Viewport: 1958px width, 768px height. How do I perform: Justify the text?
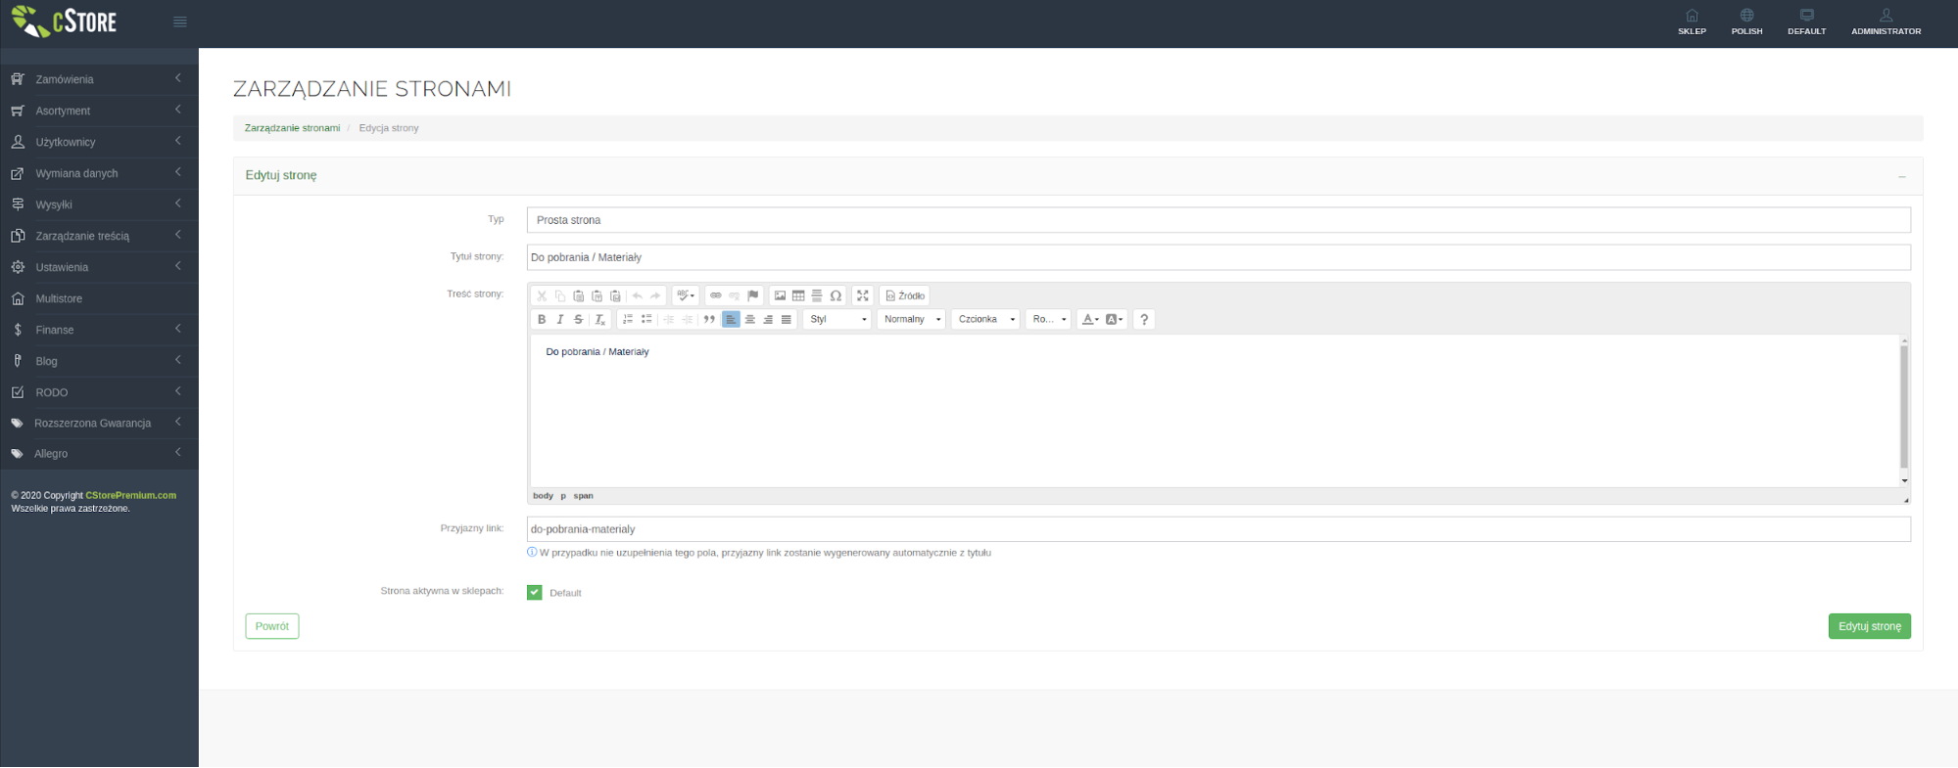(x=786, y=319)
